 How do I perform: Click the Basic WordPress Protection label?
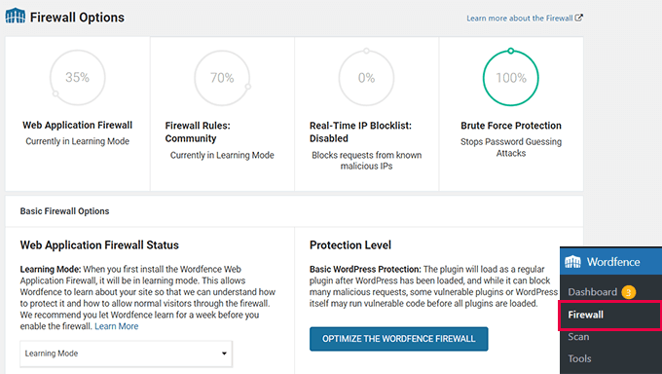(365, 269)
